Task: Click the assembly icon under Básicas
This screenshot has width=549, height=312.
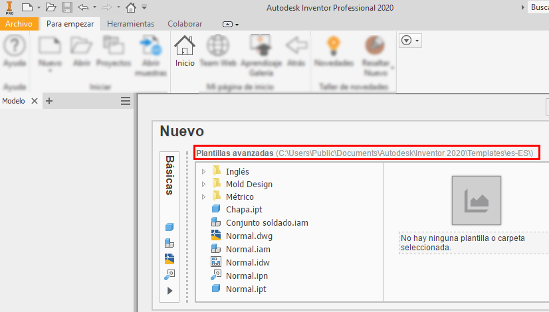Action: click(x=169, y=243)
